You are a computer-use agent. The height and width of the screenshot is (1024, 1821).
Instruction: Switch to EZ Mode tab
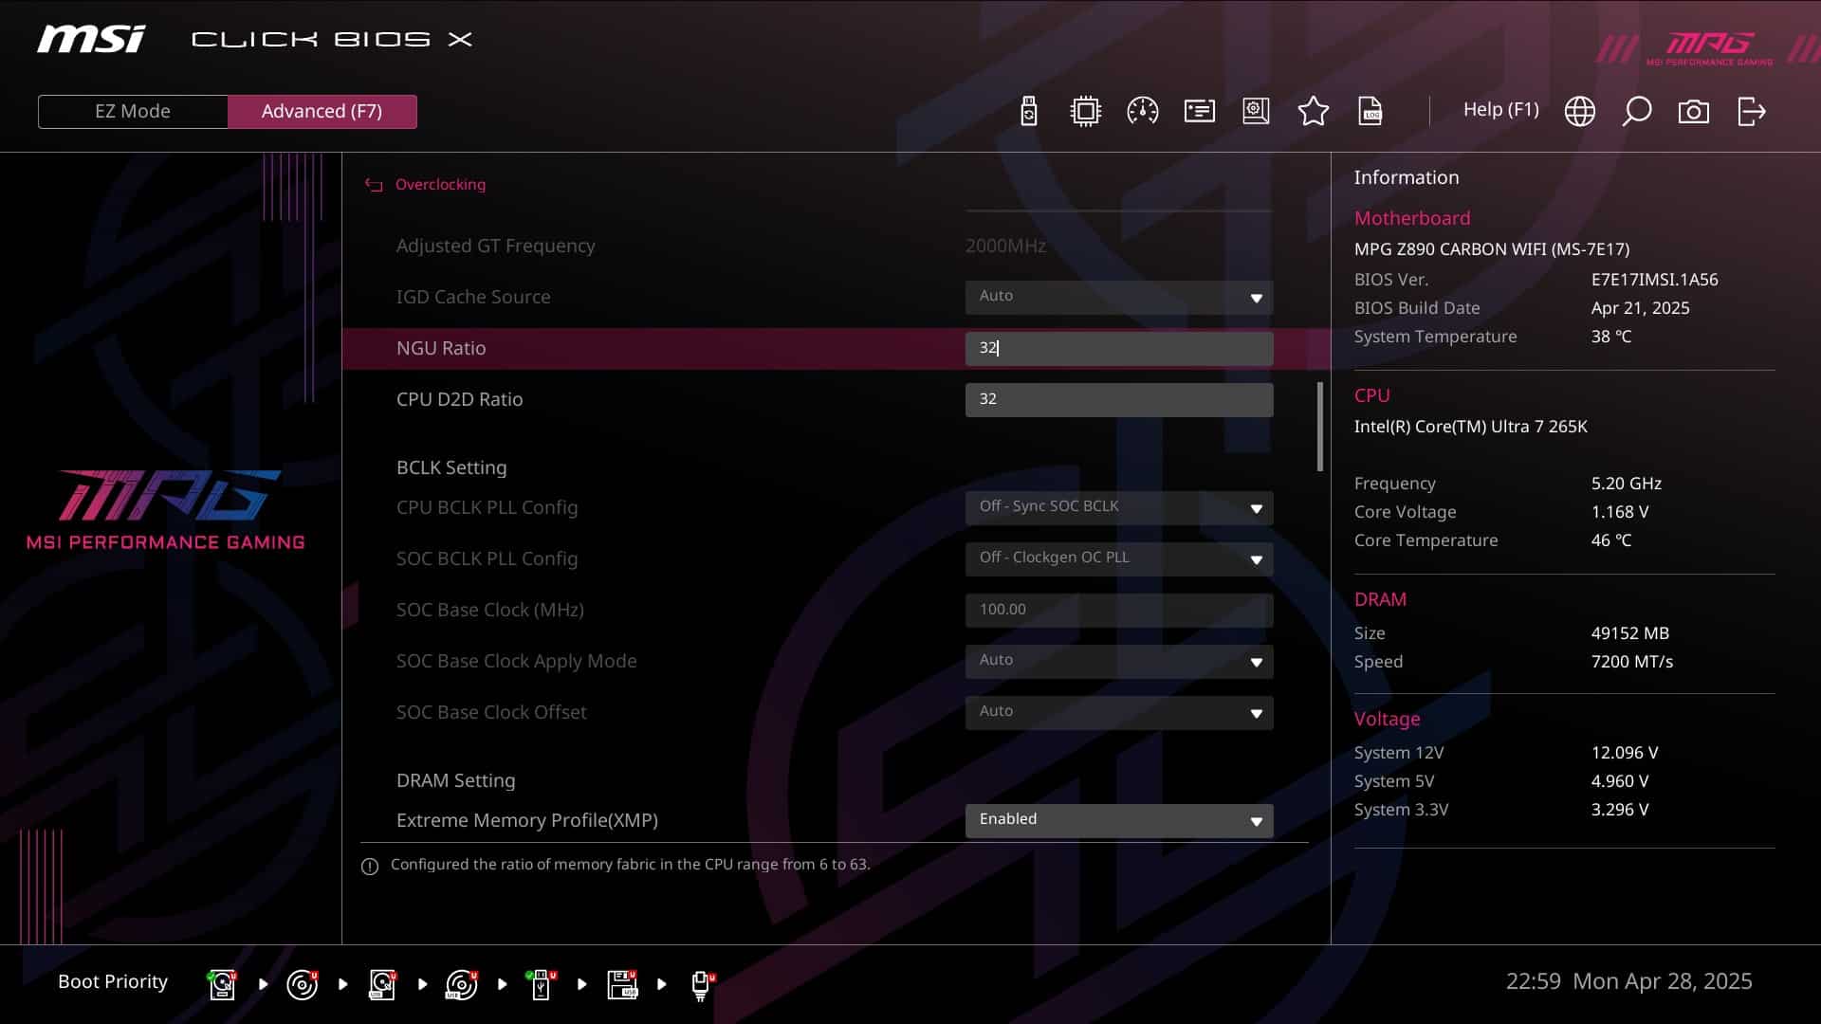(133, 111)
